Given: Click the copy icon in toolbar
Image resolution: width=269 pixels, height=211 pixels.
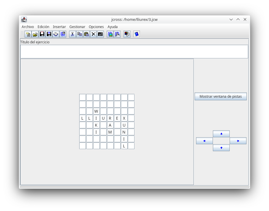Looking at the screenshot, I should click(80, 34).
